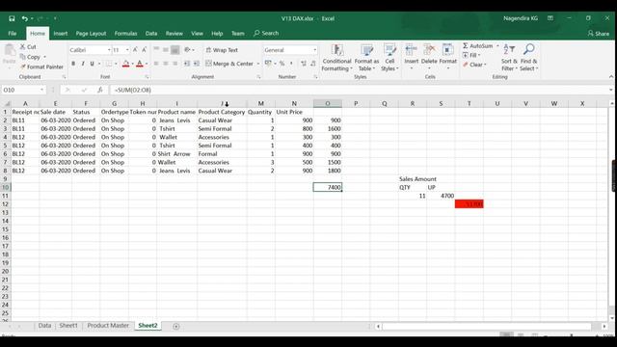Toggle Wrap Text

click(x=222, y=50)
